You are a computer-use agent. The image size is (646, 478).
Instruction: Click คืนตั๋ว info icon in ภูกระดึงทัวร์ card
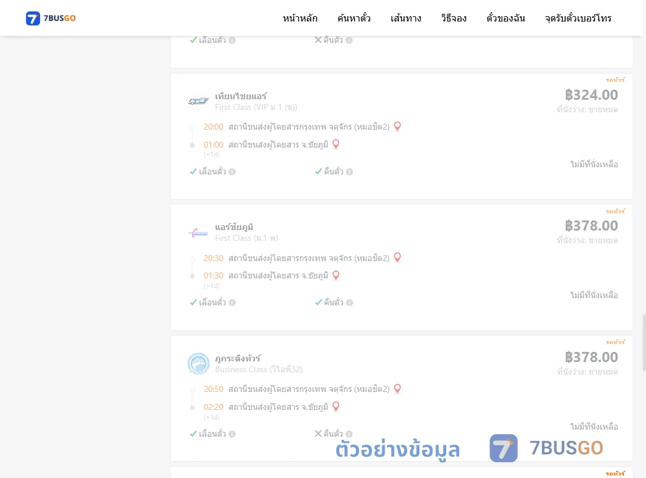349,434
